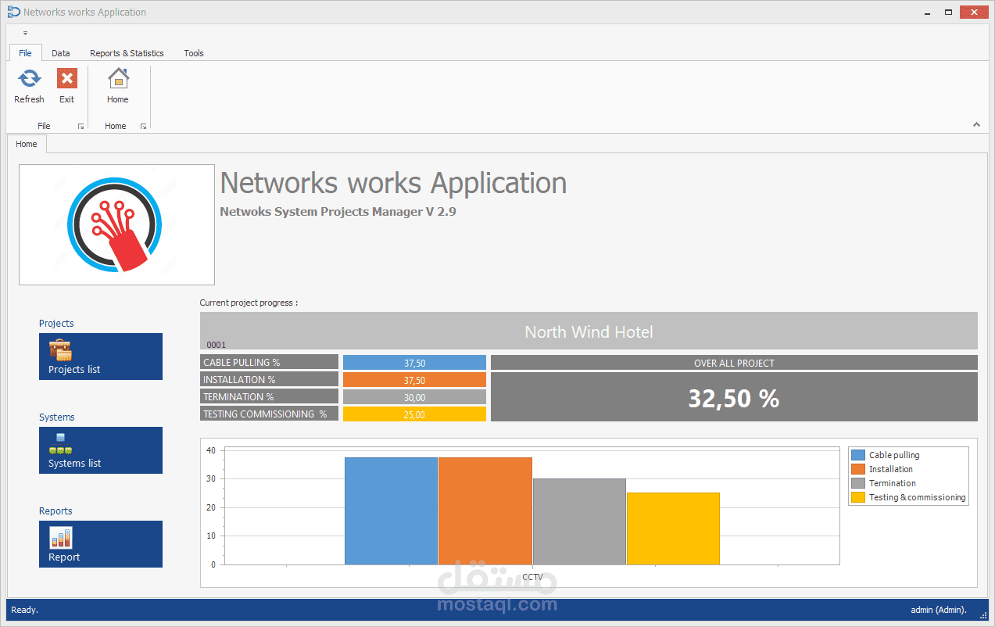Click the Current project progress label

pos(249,303)
